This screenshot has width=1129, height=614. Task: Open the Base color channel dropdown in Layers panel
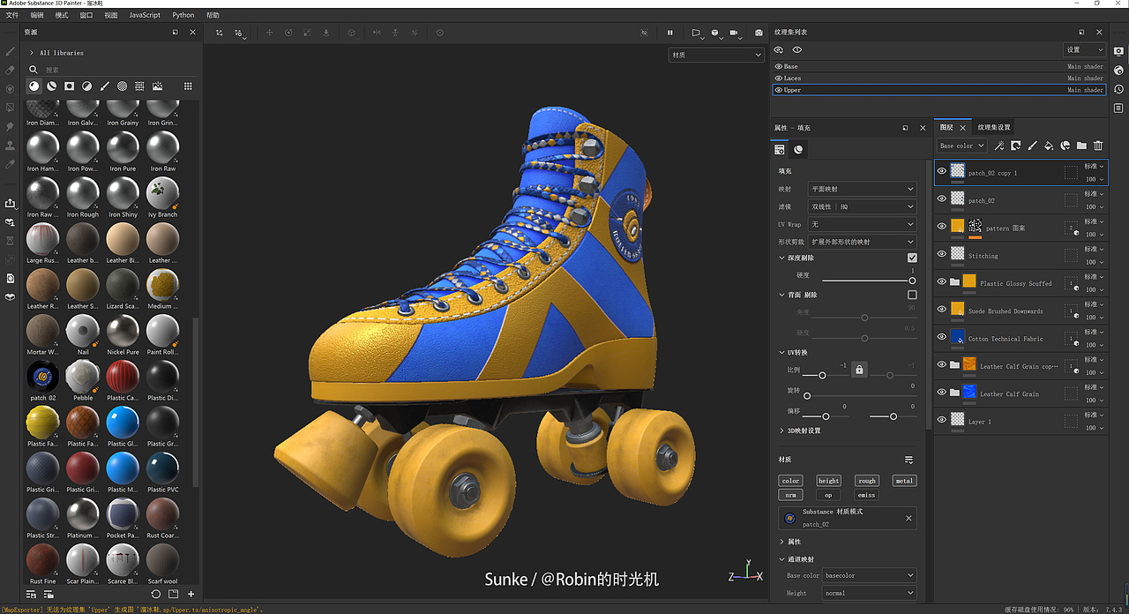click(x=961, y=145)
